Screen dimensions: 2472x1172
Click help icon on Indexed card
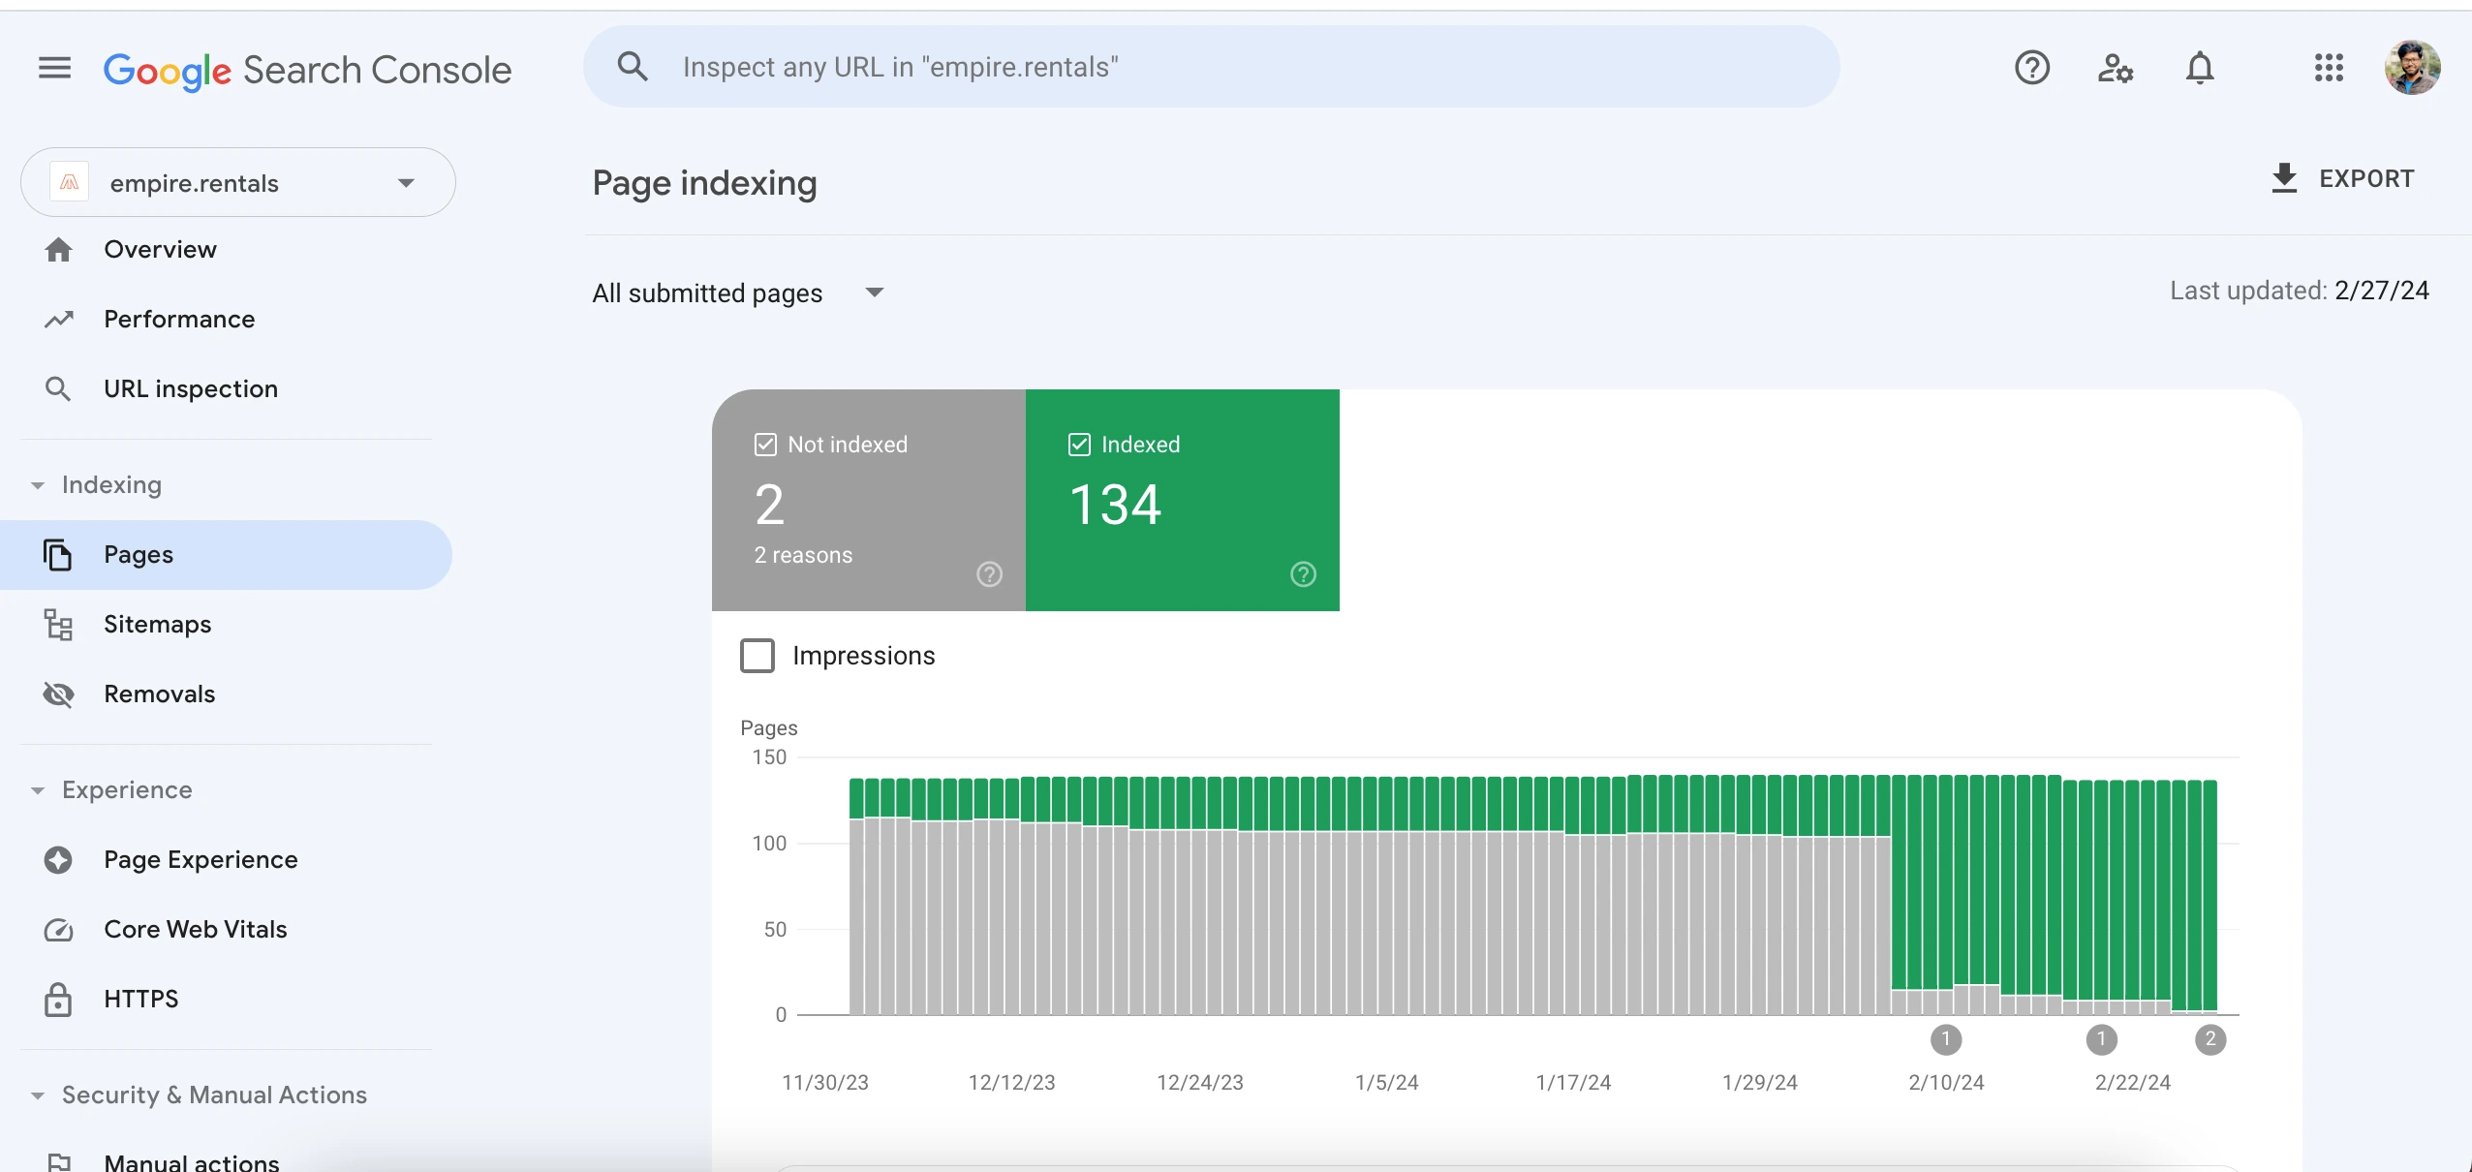click(x=1303, y=574)
